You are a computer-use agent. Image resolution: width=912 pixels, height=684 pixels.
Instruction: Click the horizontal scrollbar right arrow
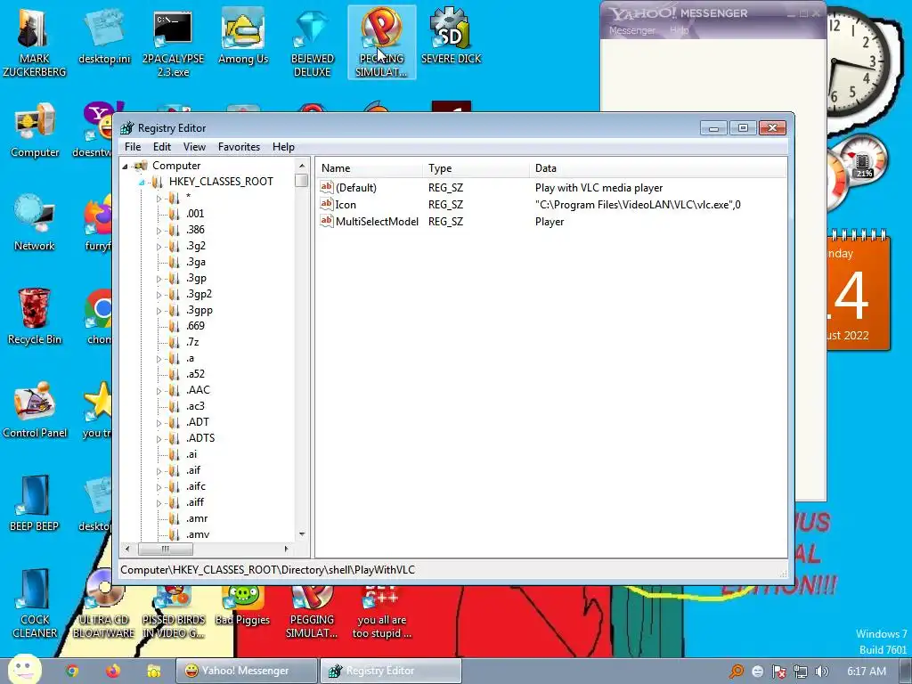(286, 549)
